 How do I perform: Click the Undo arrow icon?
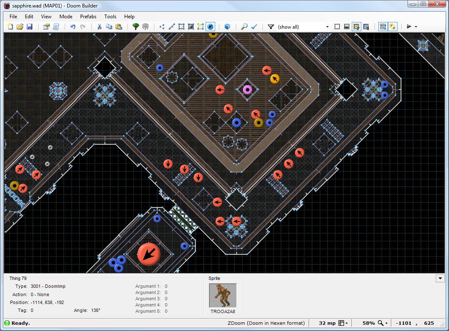(x=73, y=27)
